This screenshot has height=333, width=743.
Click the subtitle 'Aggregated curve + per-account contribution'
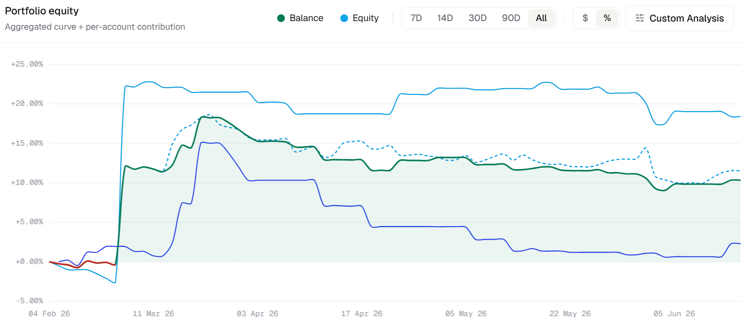[95, 27]
